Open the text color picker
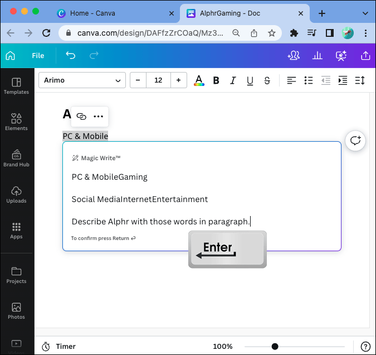This screenshot has height=355, width=376. pos(199,80)
